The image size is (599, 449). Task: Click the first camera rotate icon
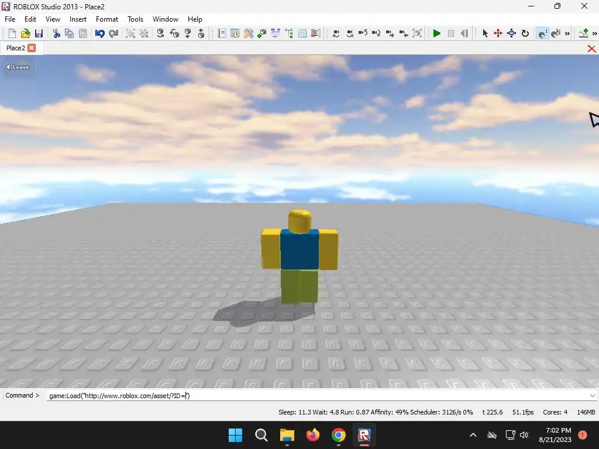(336, 33)
